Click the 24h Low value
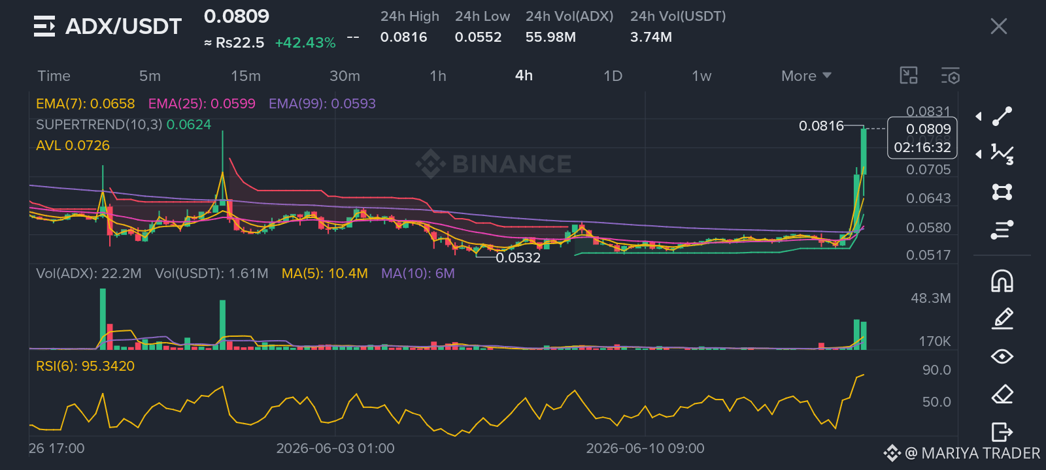Screen dimensions: 1046x470 [479, 37]
